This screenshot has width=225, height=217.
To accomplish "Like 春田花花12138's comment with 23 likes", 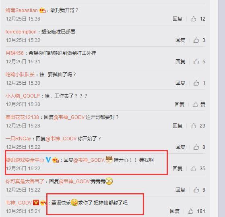I will pos(193,126).
